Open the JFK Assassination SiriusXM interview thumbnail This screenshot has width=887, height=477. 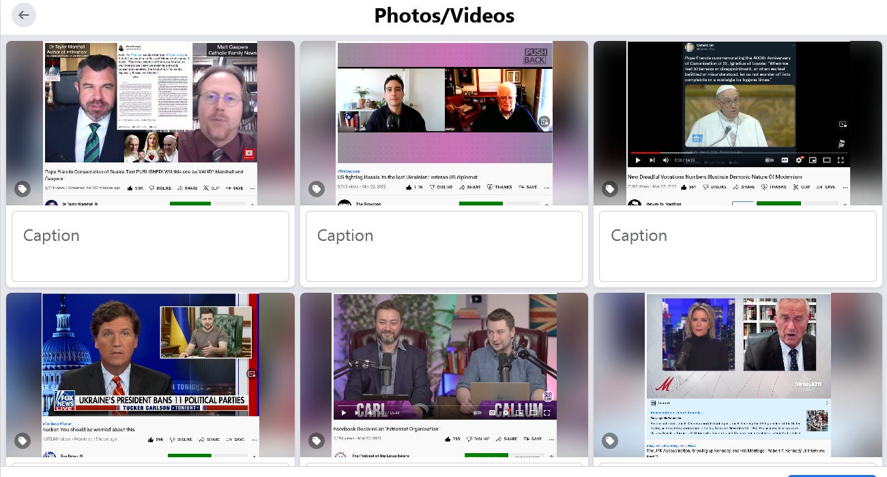click(738, 375)
